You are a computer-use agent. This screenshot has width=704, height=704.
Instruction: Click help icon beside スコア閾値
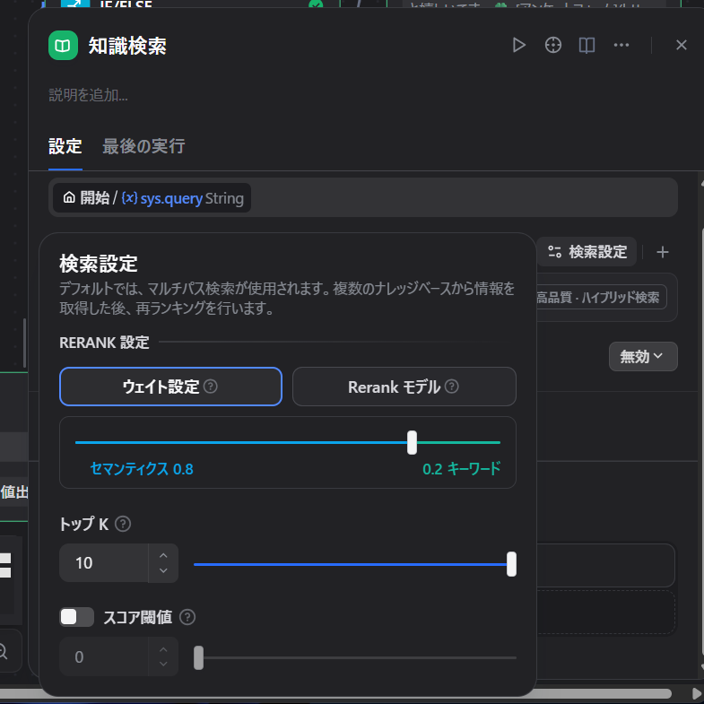[187, 617]
